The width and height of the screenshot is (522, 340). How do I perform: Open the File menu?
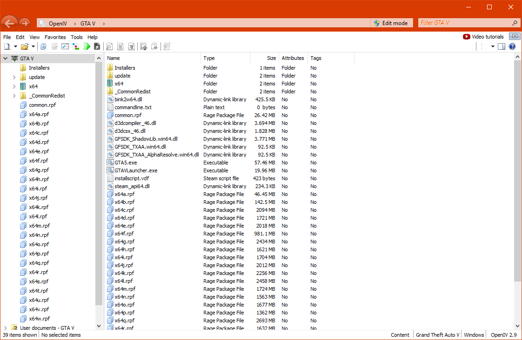pyautogui.click(x=7, y=37)
